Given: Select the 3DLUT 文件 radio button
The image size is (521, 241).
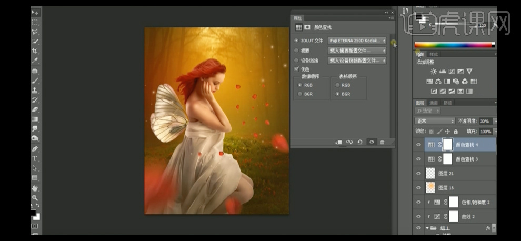Looking at the screenshot, I should click(296, 41).
